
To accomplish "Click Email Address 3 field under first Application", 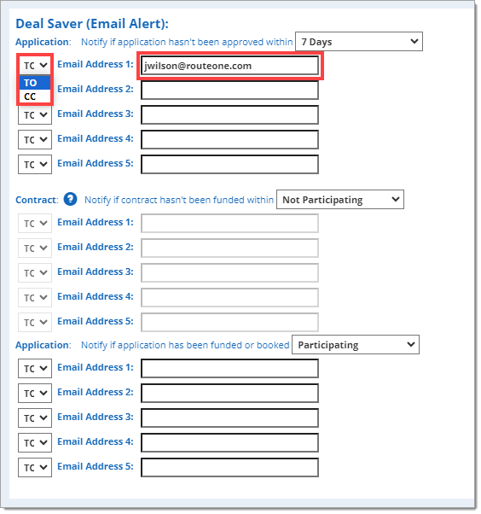I will (x=230, y=114).
